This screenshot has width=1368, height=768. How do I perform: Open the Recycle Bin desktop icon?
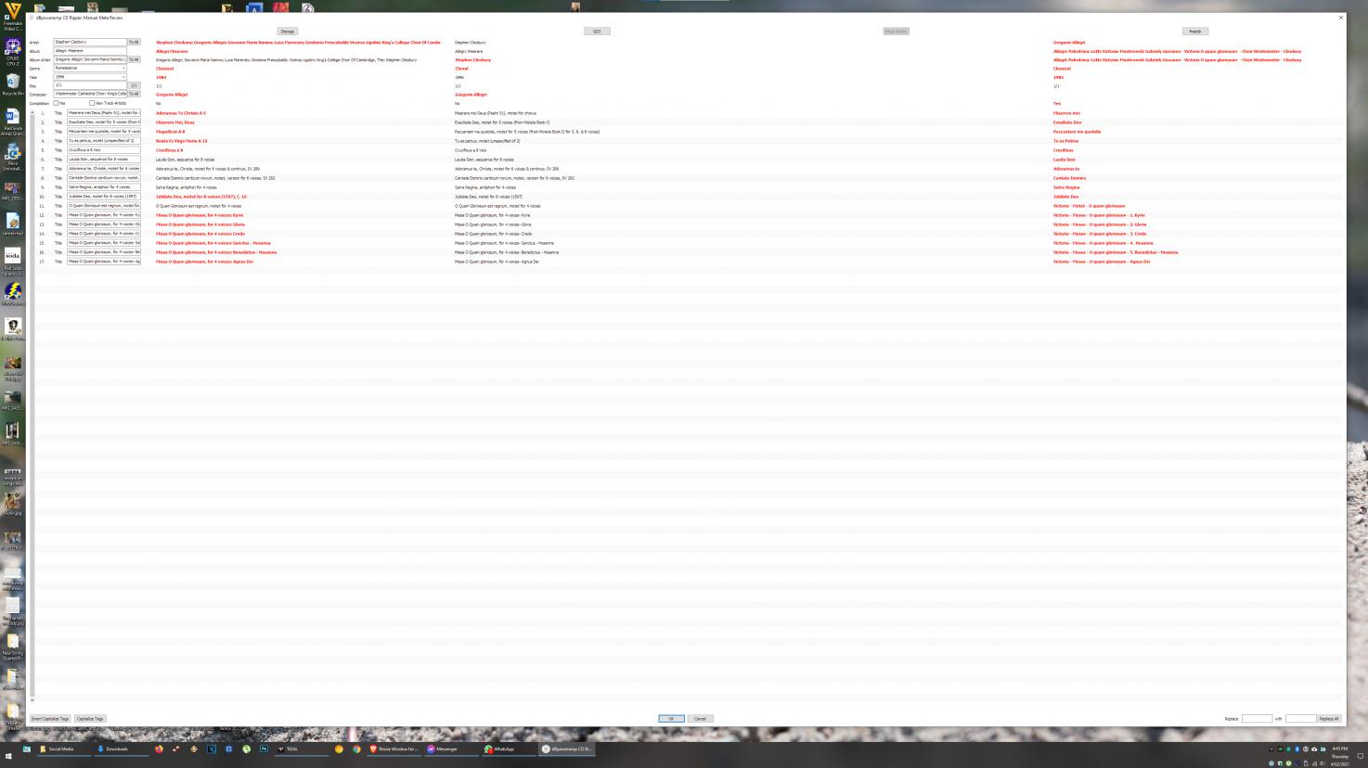(12, 83)
